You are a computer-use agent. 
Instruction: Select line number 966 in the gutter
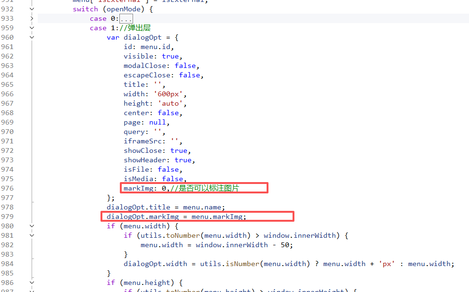pyautogui.click(x=7, y=94)
